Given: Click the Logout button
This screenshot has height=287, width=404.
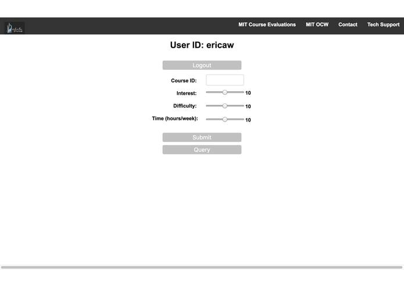Looking at the screenshot, I should (x=202, y=65).
